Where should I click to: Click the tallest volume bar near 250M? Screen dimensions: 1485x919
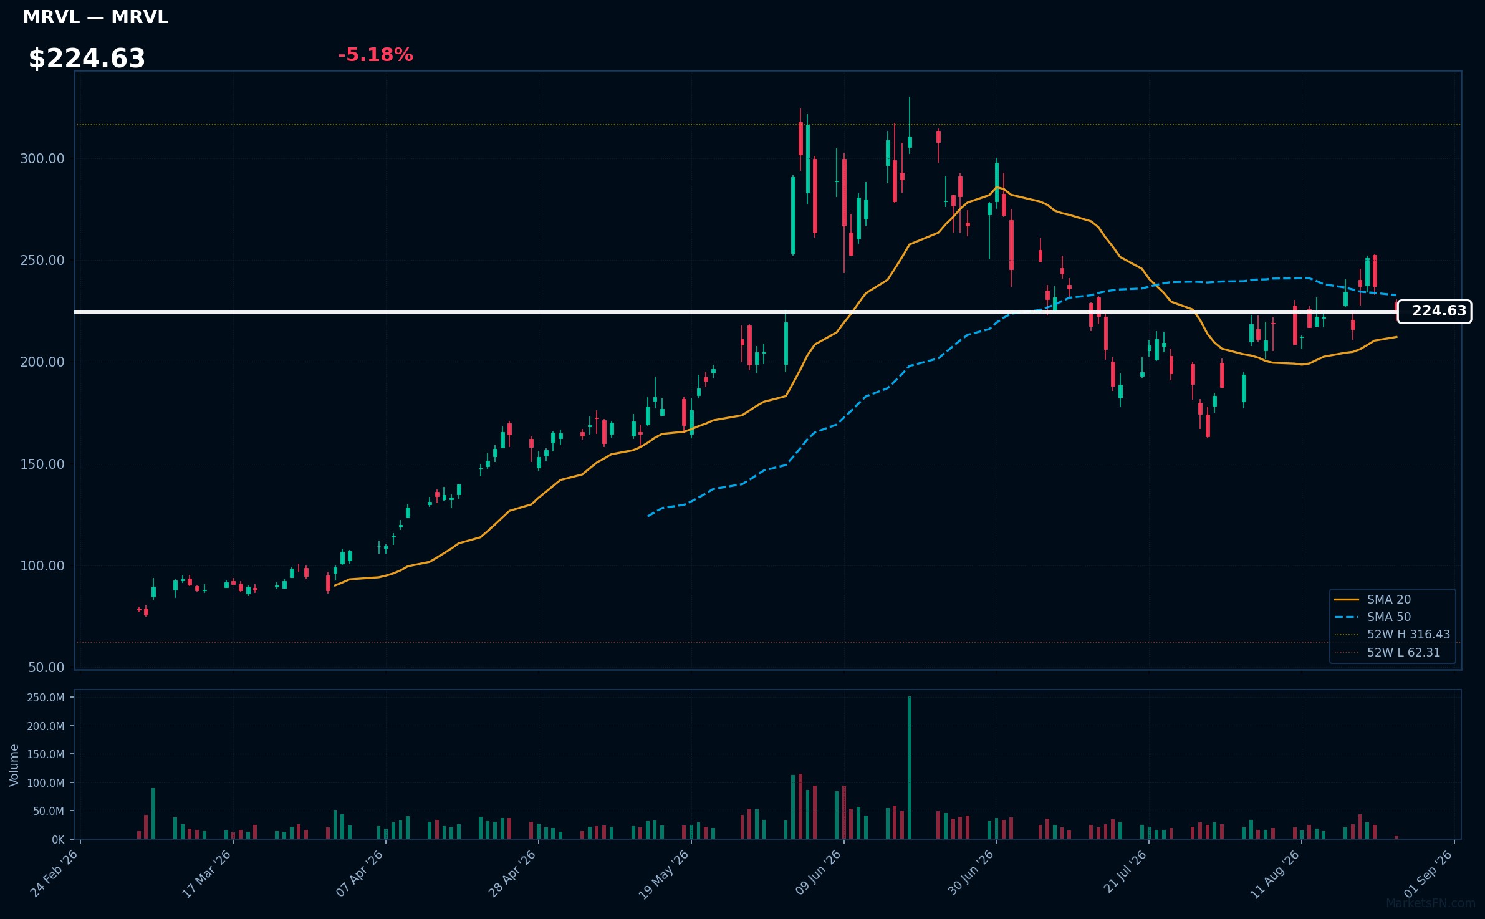point(910,767)
